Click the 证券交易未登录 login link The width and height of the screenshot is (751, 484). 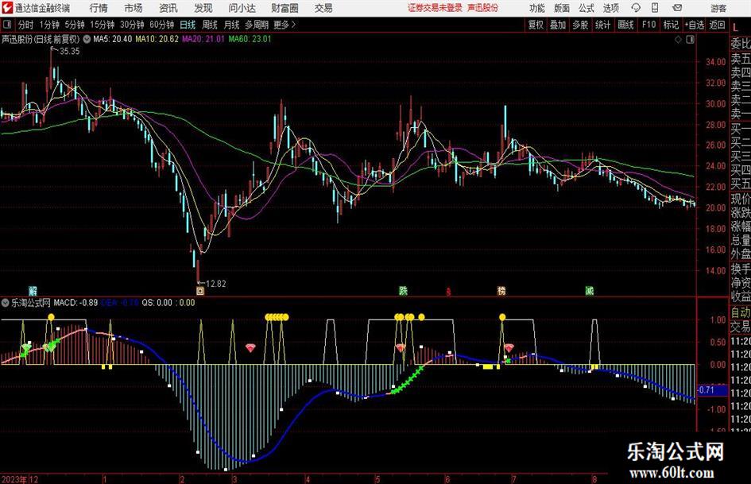[436, 8]
